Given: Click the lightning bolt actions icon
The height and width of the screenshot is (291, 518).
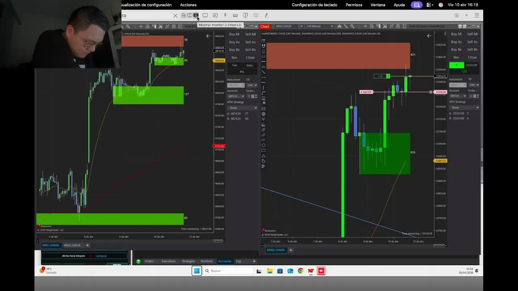Looking at the screenshot, I should 225,15.
